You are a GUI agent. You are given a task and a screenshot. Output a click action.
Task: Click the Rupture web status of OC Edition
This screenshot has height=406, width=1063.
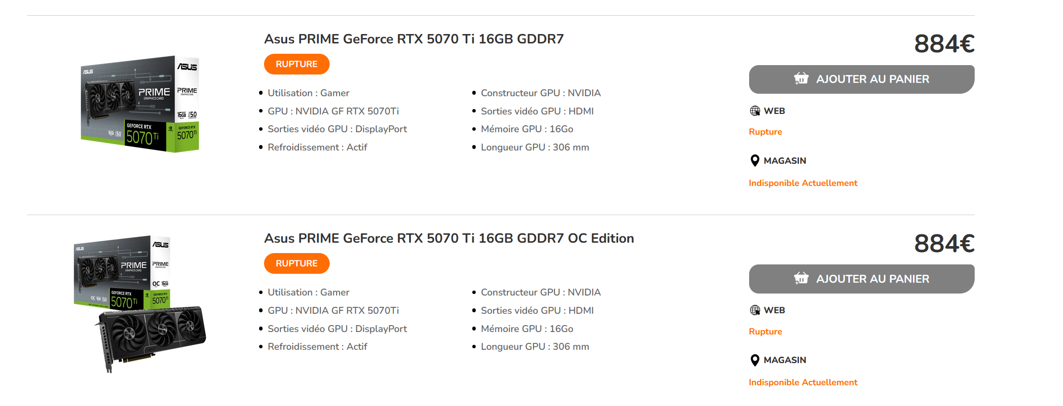765,332
